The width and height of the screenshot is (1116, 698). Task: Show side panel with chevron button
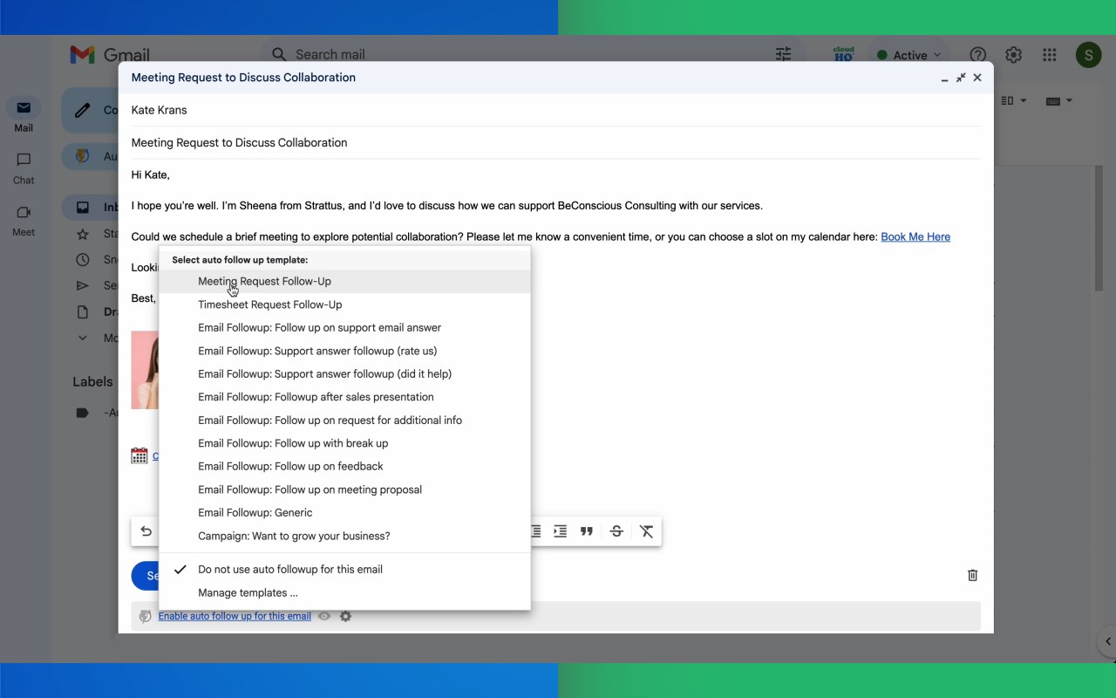pos(1107,641)
